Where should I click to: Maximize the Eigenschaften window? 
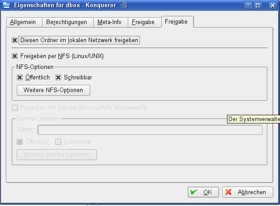(258, 5)
